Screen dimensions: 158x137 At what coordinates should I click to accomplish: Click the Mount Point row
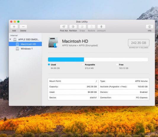click(73, 81)
